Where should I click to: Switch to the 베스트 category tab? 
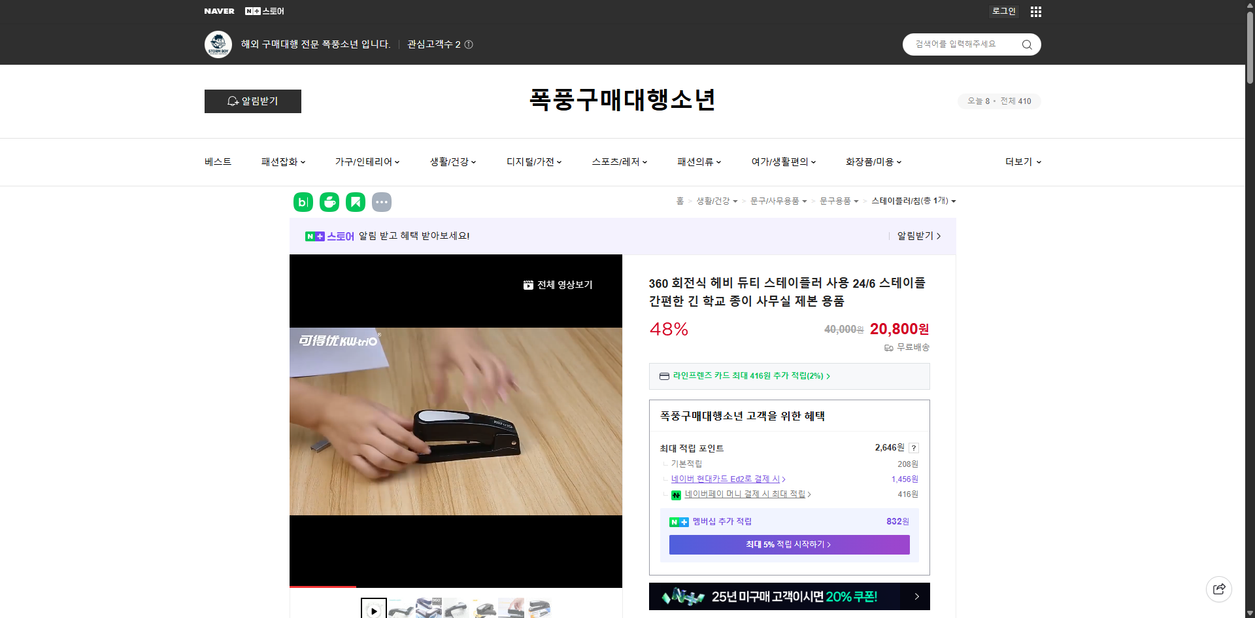216,162
